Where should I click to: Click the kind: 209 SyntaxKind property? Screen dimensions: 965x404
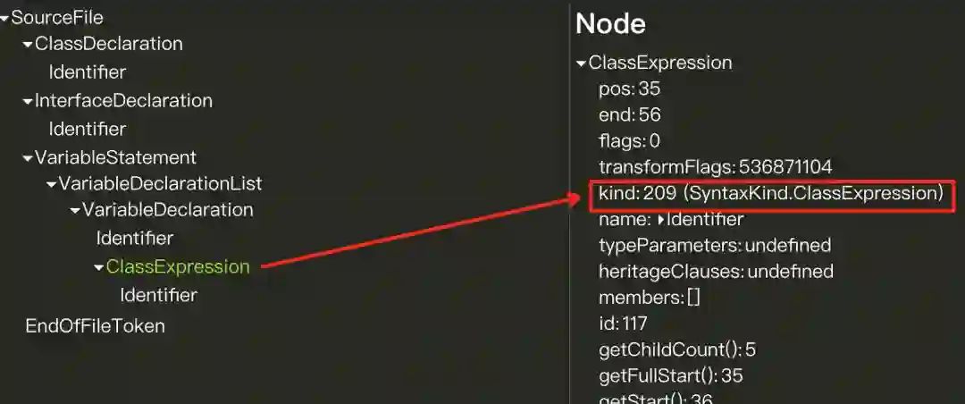(771, 193)
